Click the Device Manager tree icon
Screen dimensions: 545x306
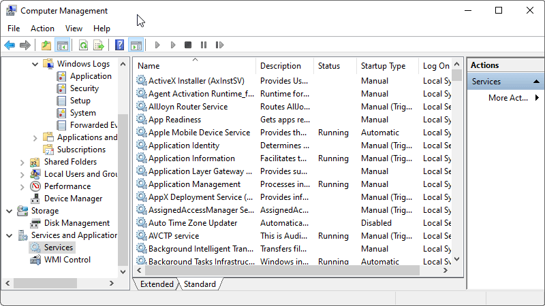click(x=35, y=199)
